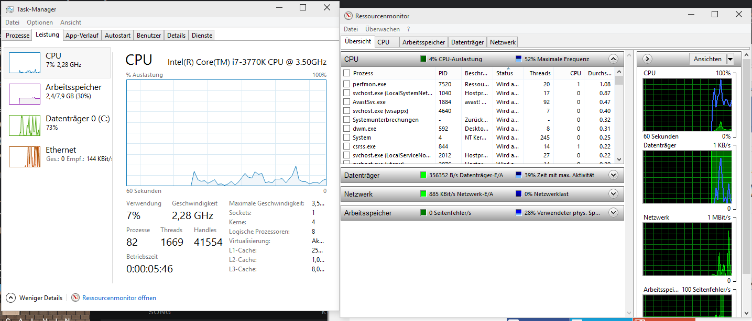Check the Systemunterbrechungen checkbox
Image resolution: width=752 pixels, height=321 pixels.
[346, 120]
